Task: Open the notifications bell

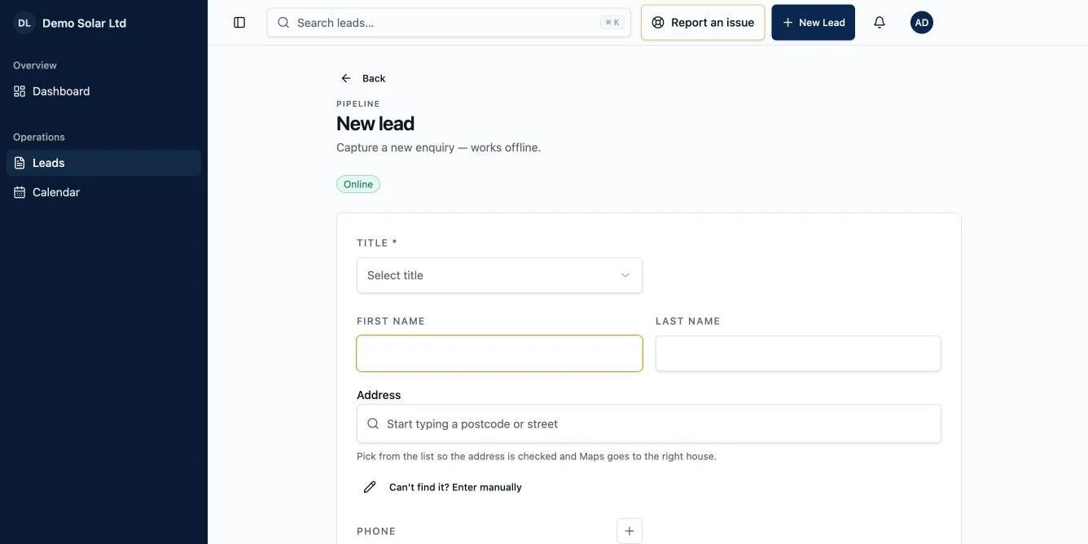Action: [x=880, y=23]
